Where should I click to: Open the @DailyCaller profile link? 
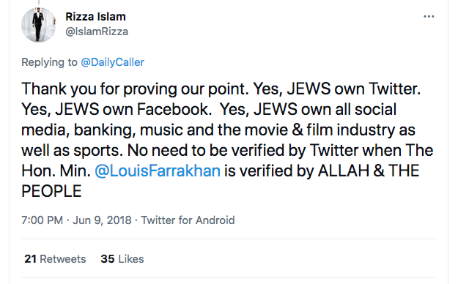[x=112, y=62]
